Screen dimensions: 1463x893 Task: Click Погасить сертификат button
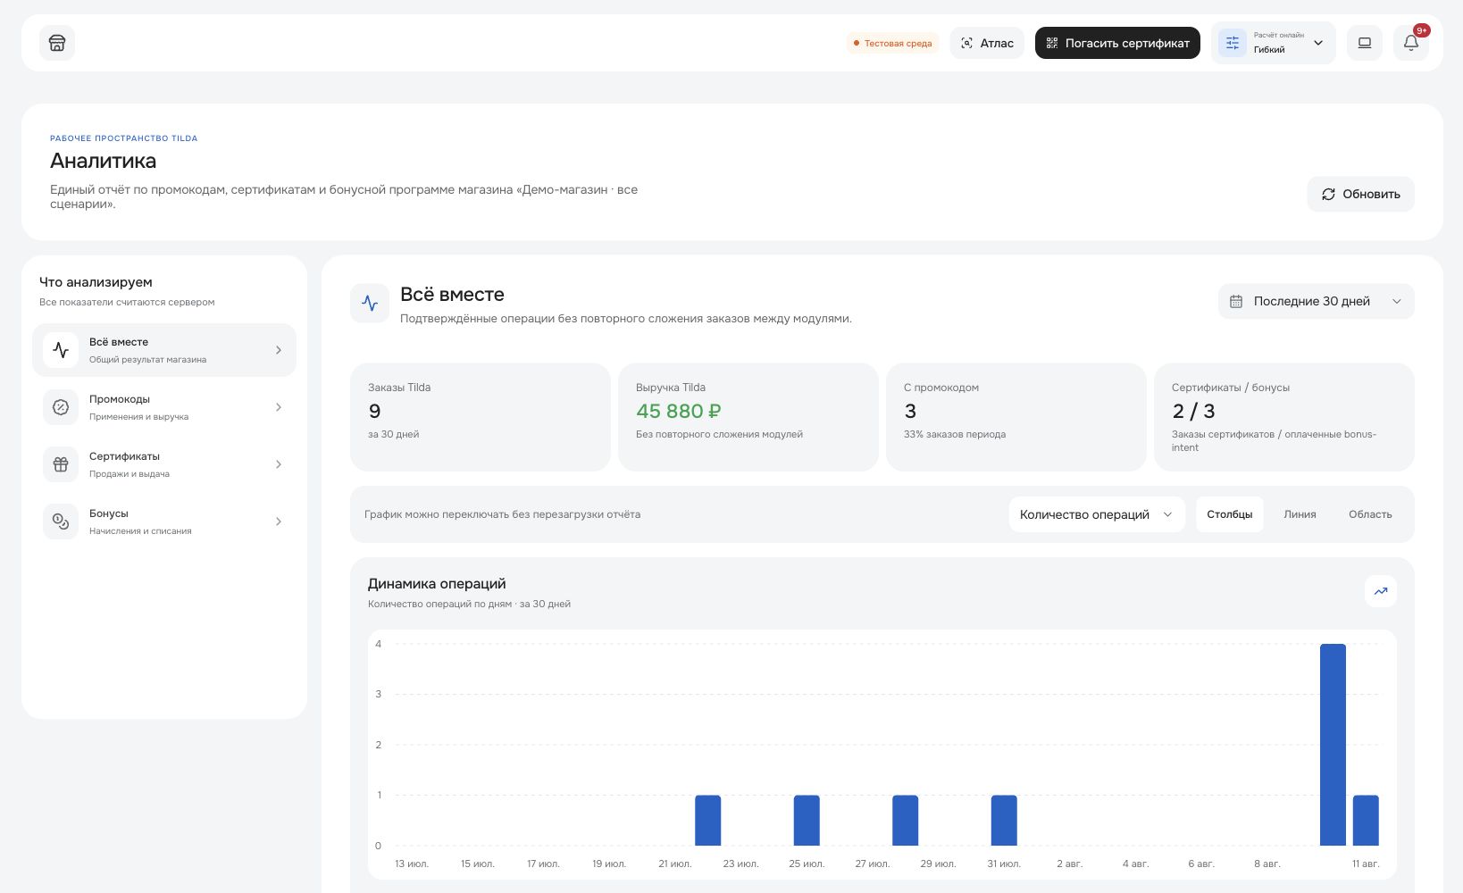[1117, 43]
